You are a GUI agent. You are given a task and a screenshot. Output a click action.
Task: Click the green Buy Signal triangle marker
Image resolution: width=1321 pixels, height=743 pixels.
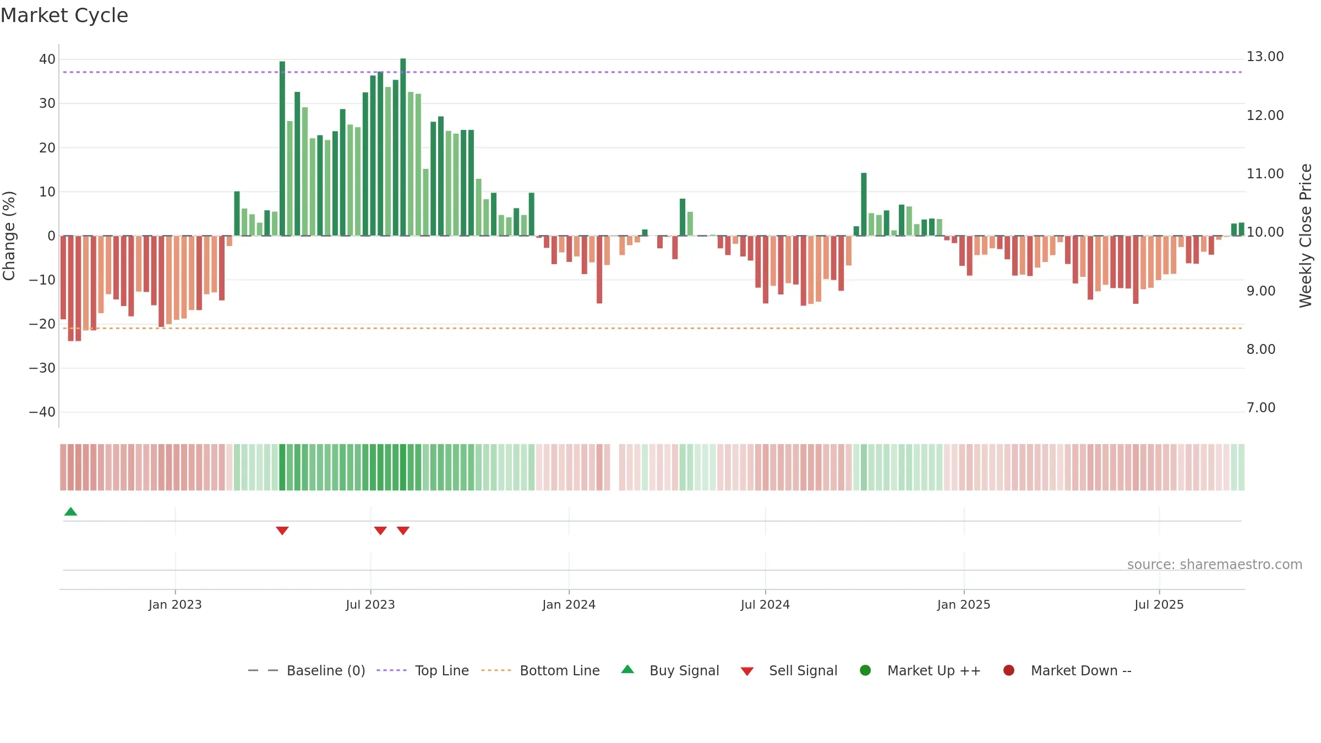click(x=70, y=511)
